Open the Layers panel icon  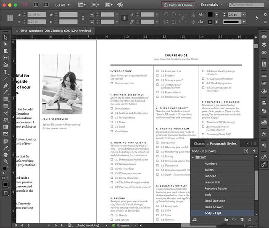point(264,45)
